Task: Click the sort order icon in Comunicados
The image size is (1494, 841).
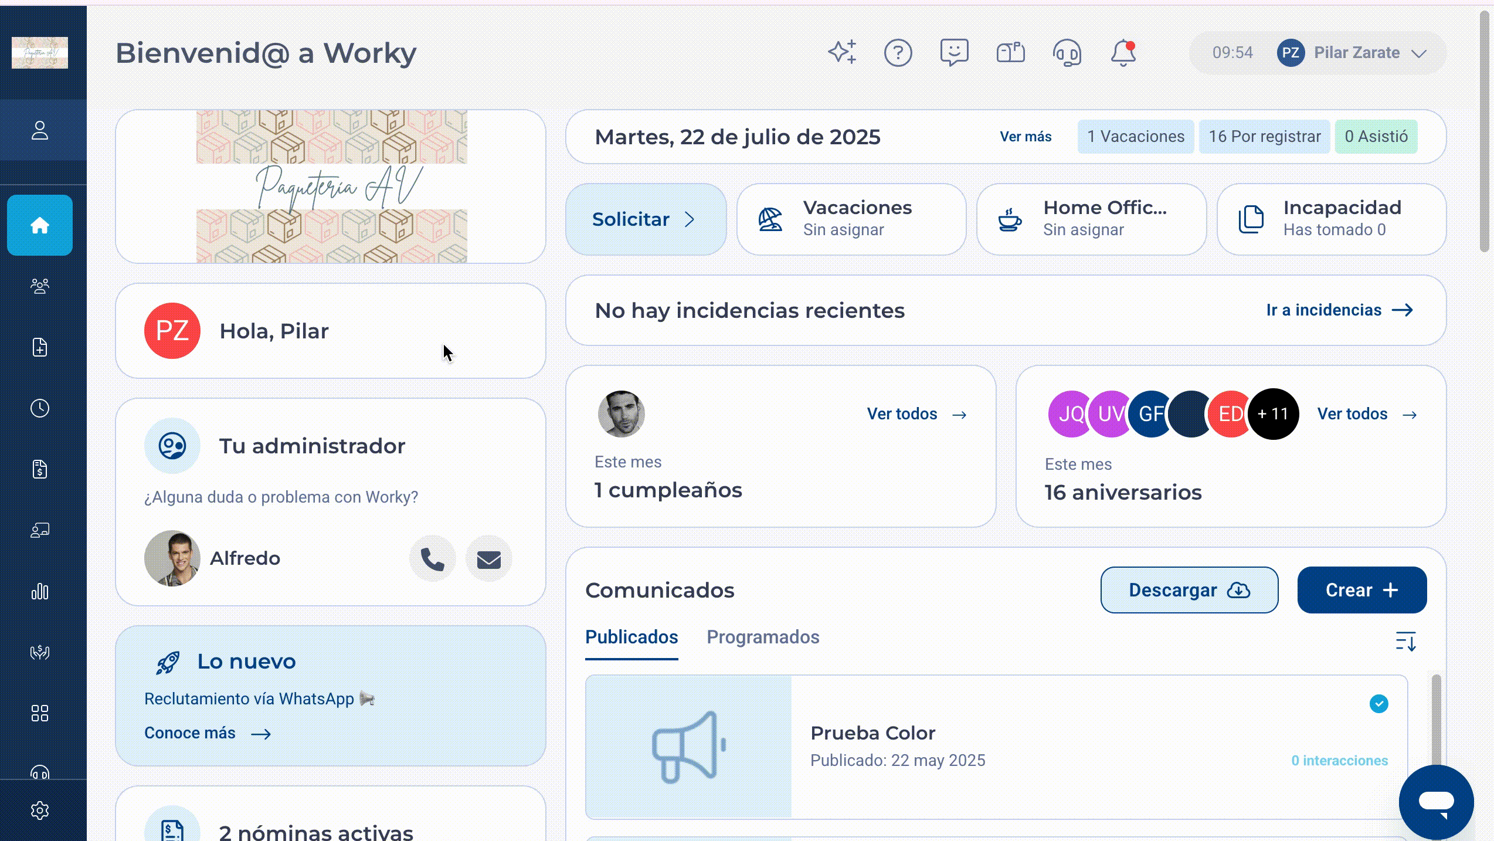Action: [x=1406, y=641]
